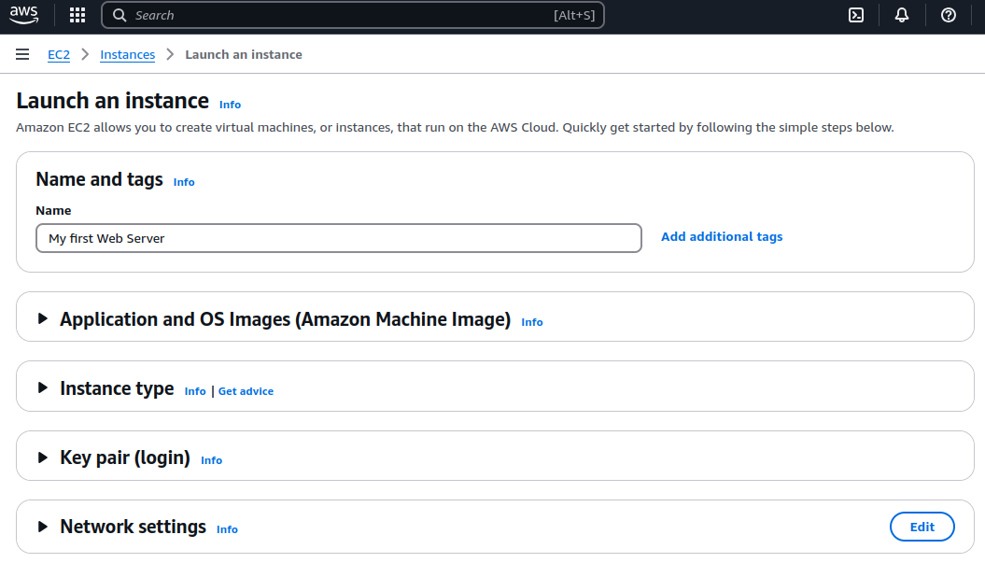The height and width of the screenshot is (563, 985).
Task: Open Info link for Name and tags
Action: (x=184, y=182)
